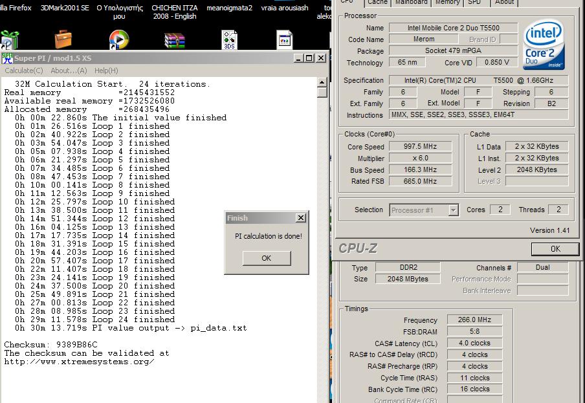
Task: Click the meanoigmata2 desktop label
Action: tap(229, 8)
